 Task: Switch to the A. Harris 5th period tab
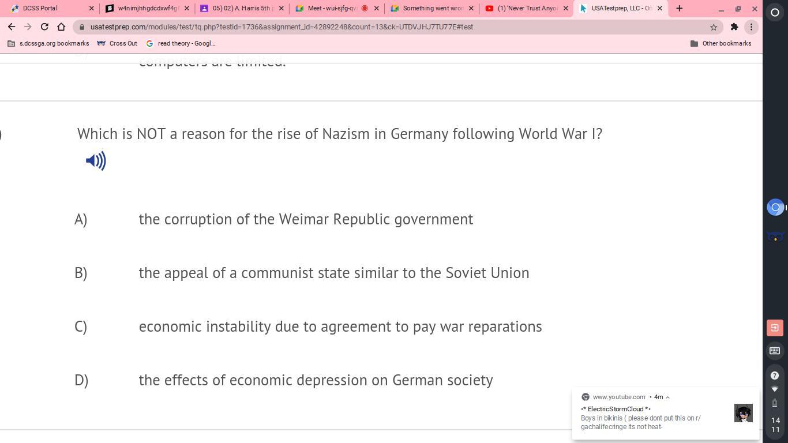242,8
